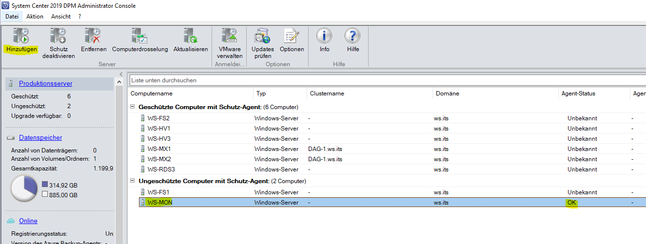646x244 pixels.
Task: Click the Entfernen toolbar icon
Action: click(x=92, y=36)
